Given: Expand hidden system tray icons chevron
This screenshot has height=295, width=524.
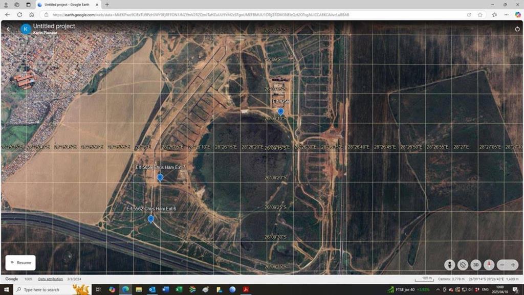Looking at the screenshot, I should click(438, 289).
